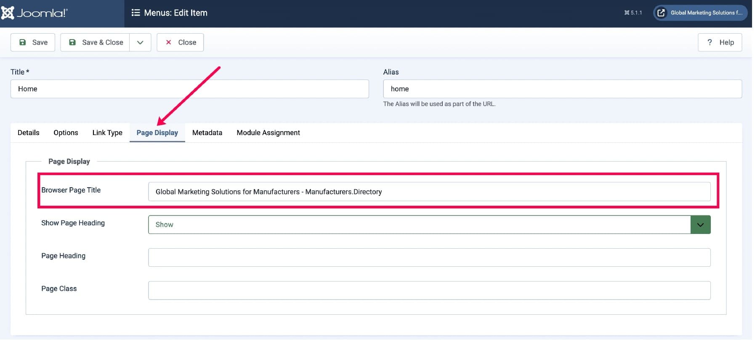Open the Module Assignment tab
Screen dimensions: 755x340
[268, 133]
